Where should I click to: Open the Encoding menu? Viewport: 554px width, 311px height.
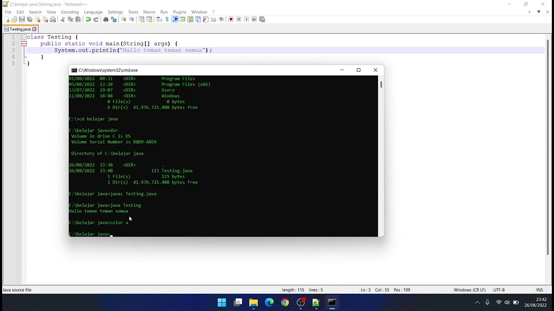click(70, 12)
